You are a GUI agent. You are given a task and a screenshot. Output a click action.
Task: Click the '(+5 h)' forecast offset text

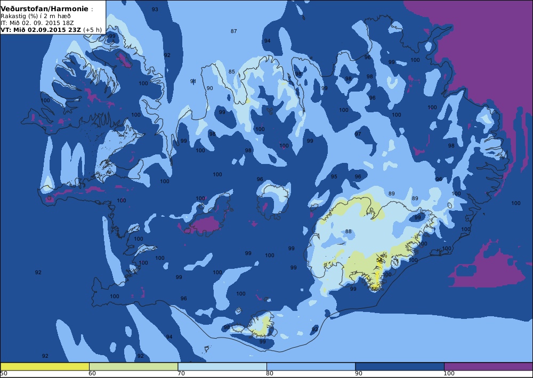(92, 29)
